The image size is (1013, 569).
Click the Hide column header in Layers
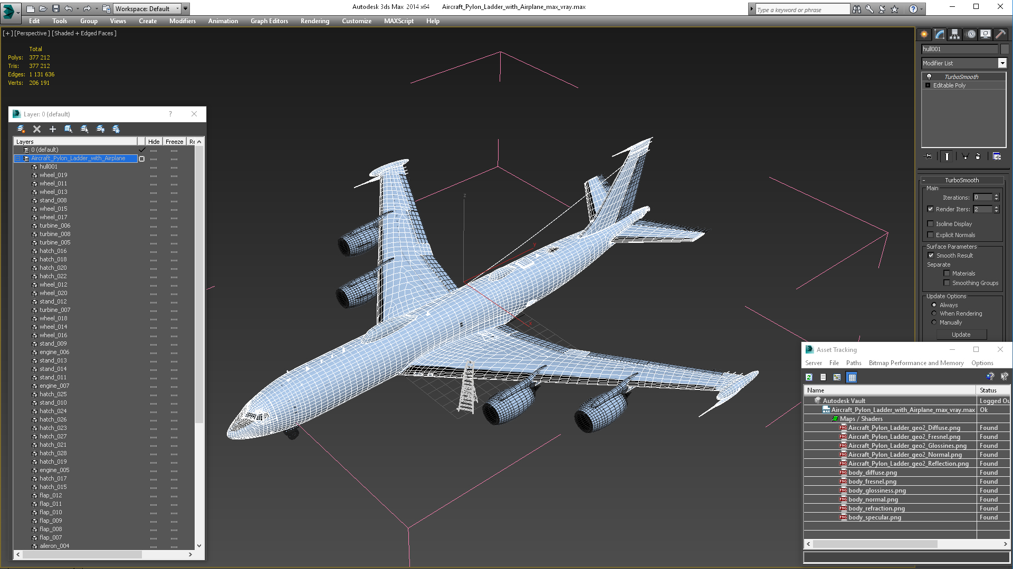(x=154, y=142)
